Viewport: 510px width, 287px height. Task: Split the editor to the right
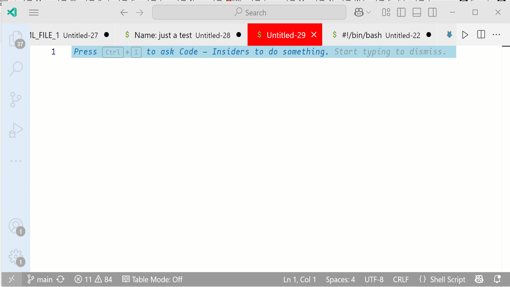[481, 35]
